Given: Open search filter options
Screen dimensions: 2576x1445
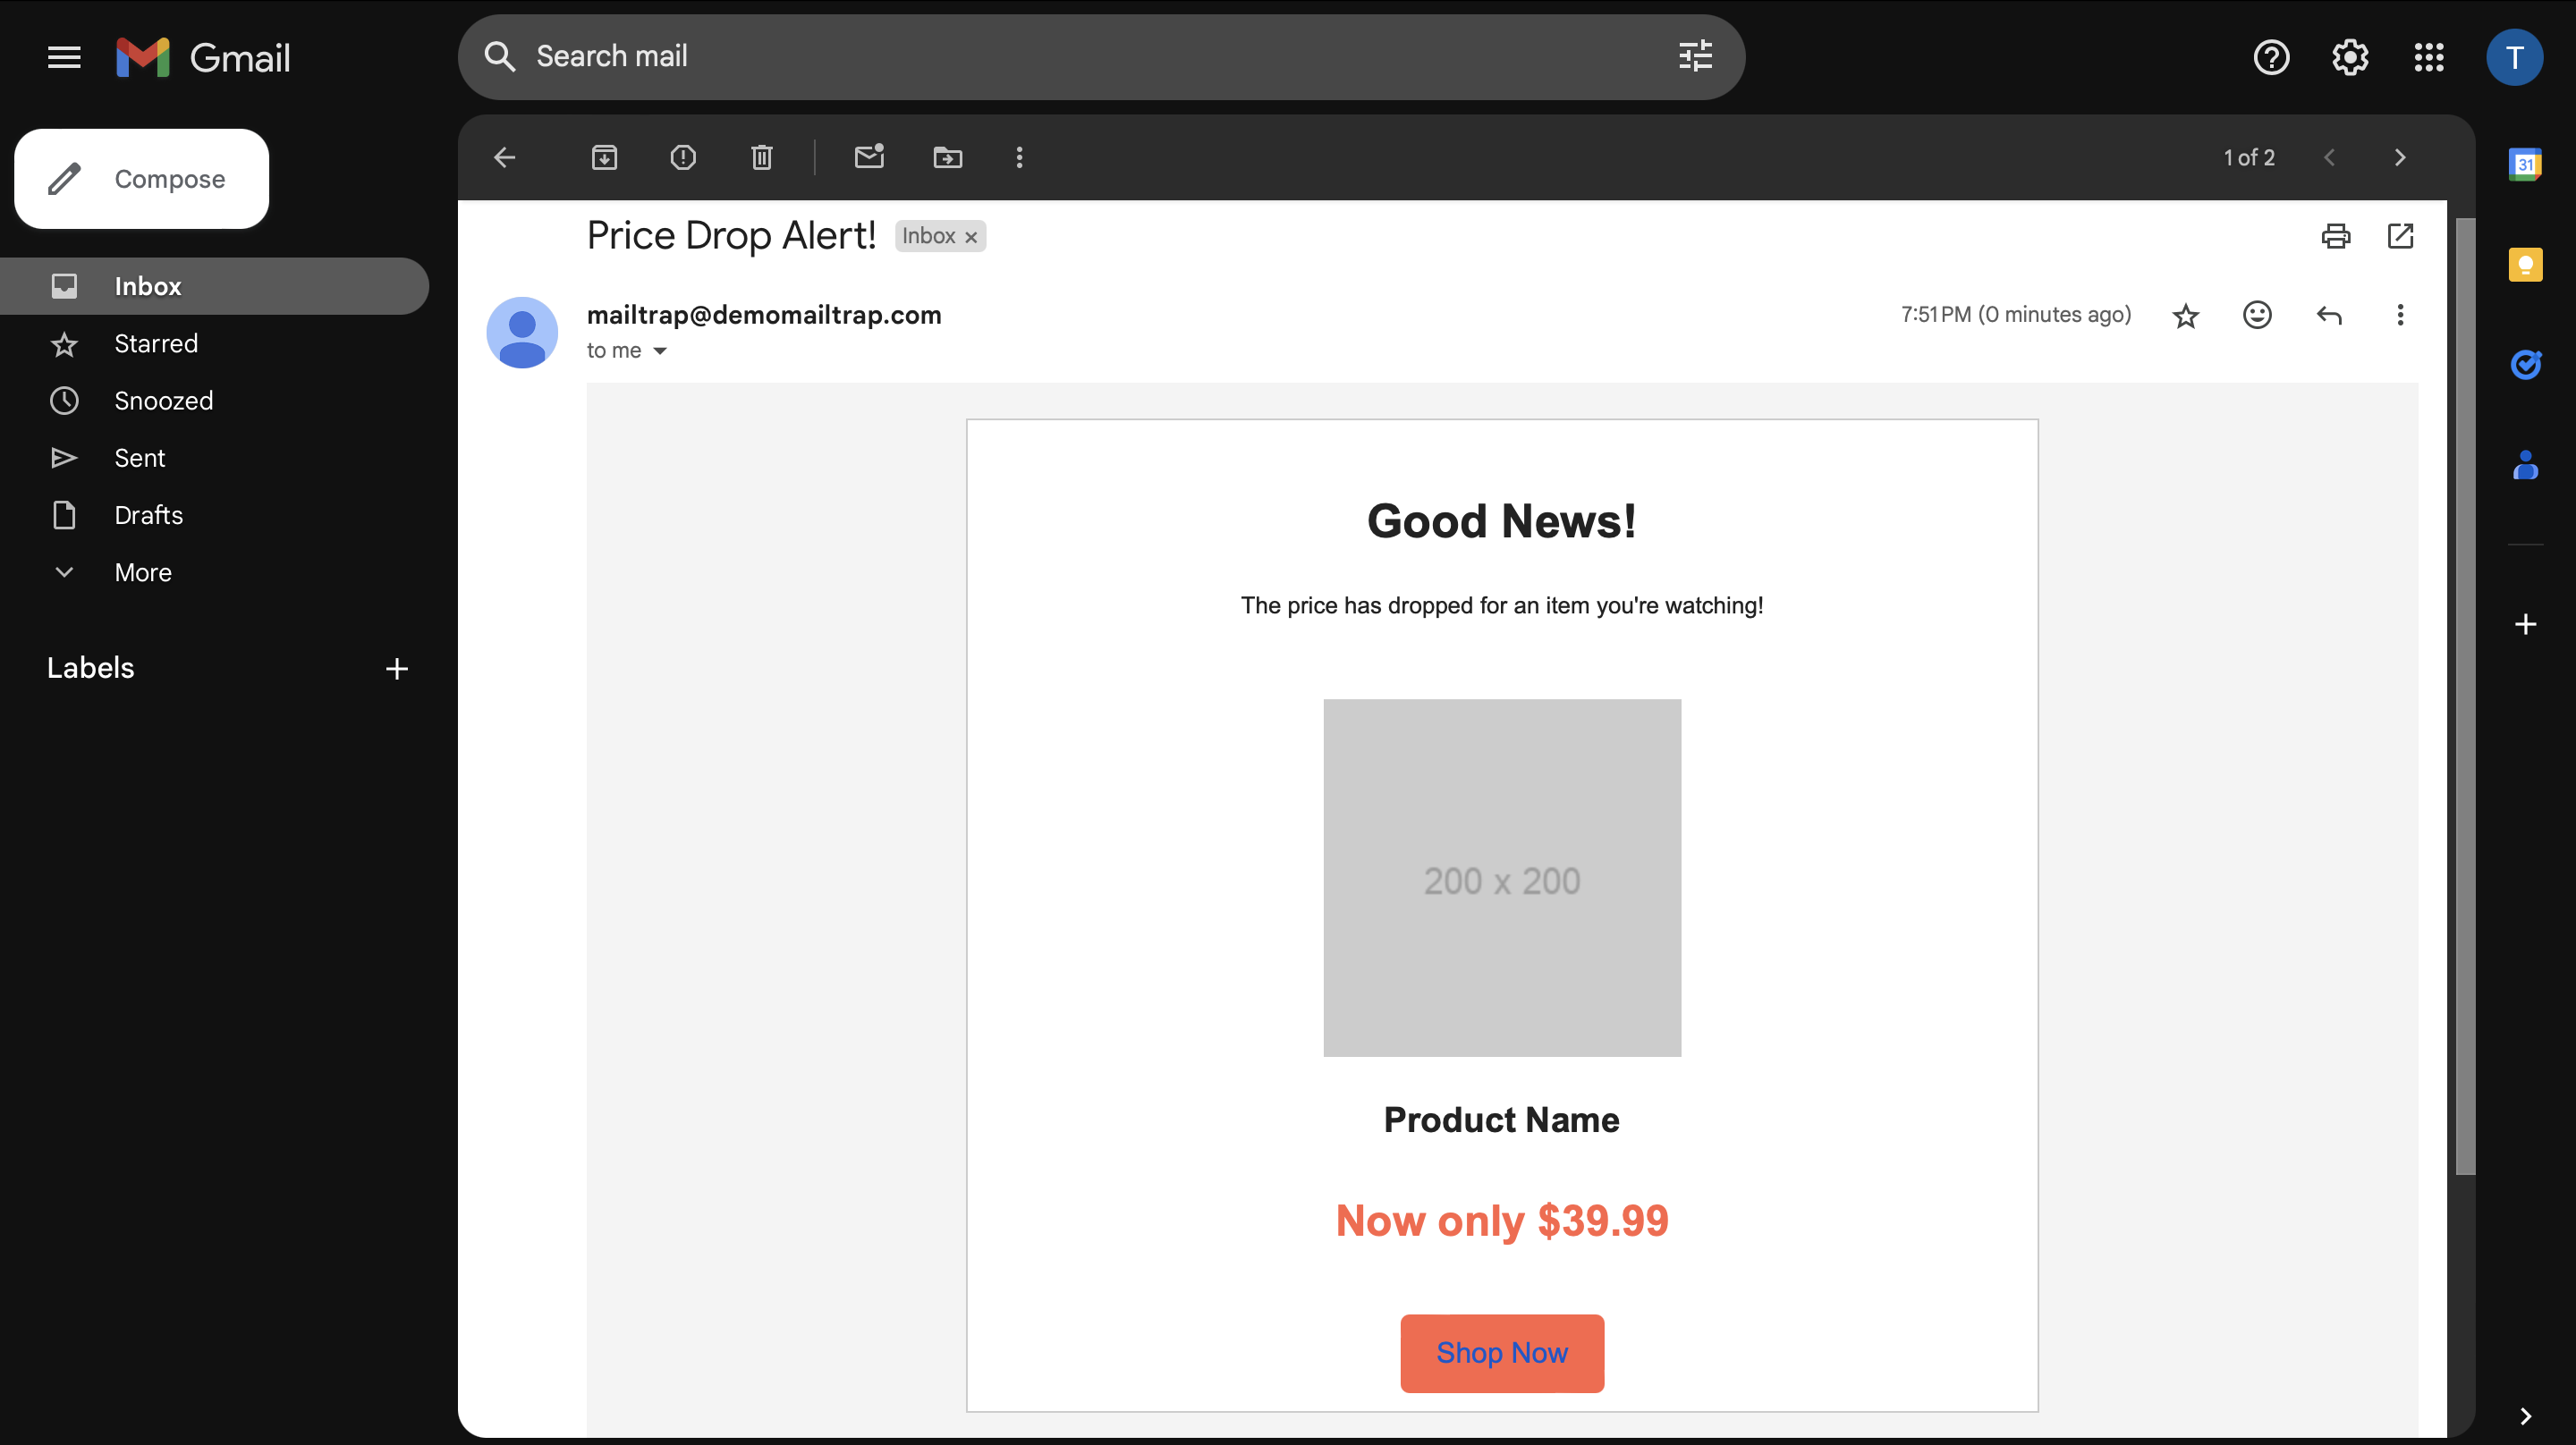Looking at the screenshot, I should click(1694, 56).
